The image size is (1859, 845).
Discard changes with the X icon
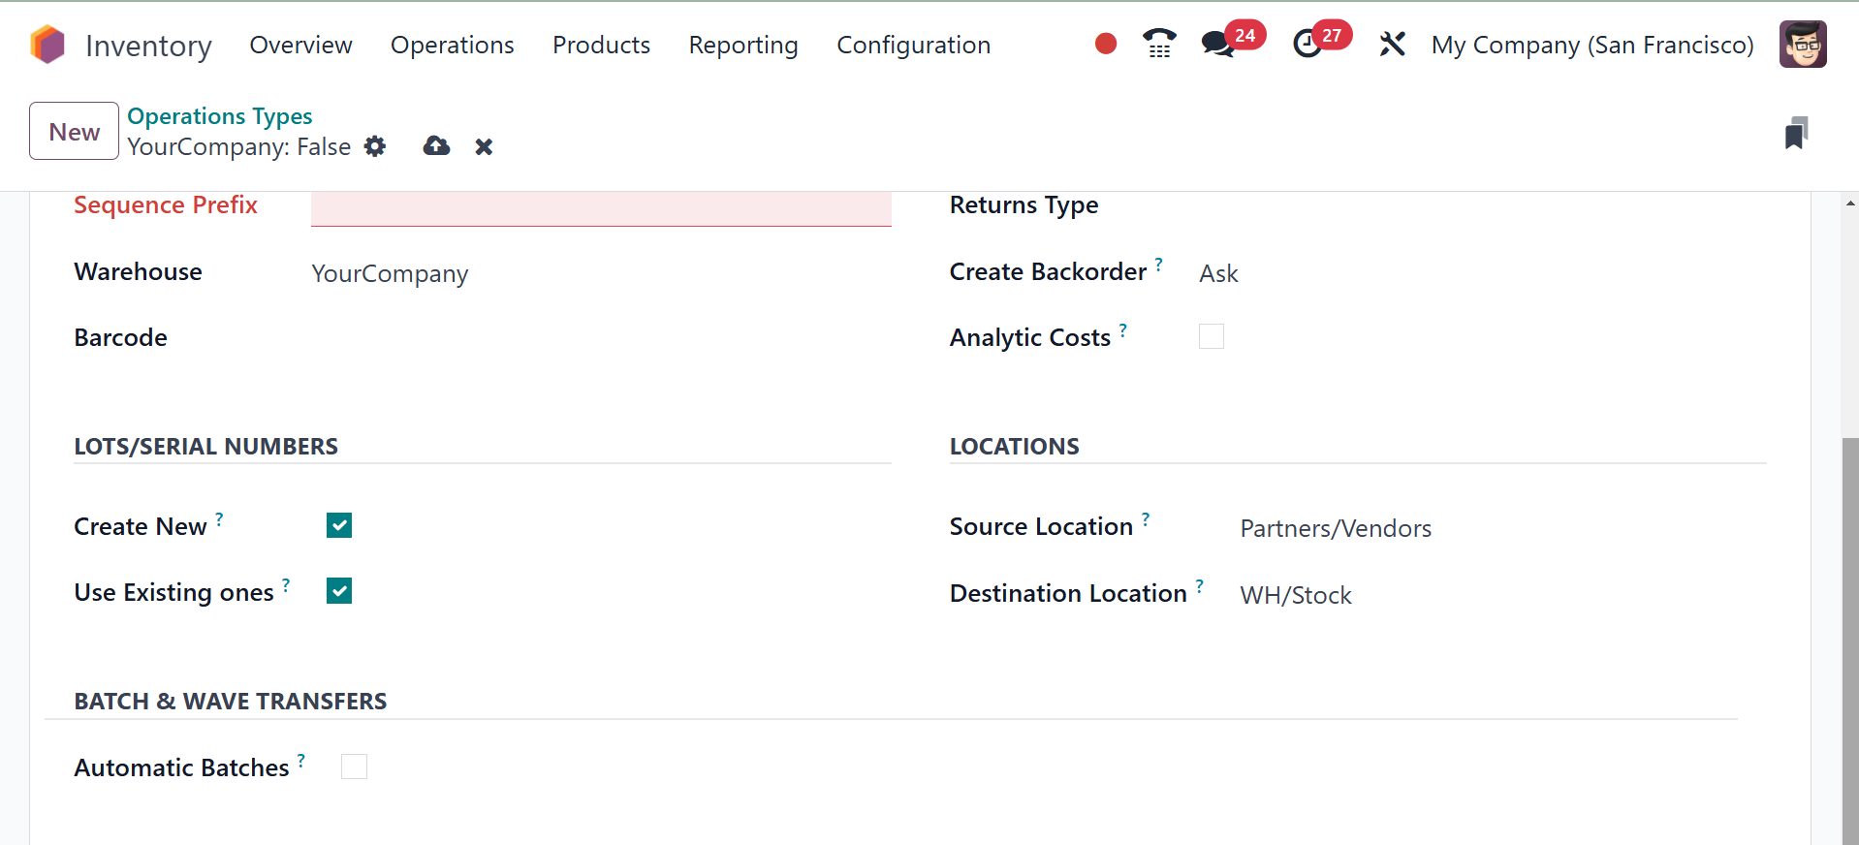(484, 146)
